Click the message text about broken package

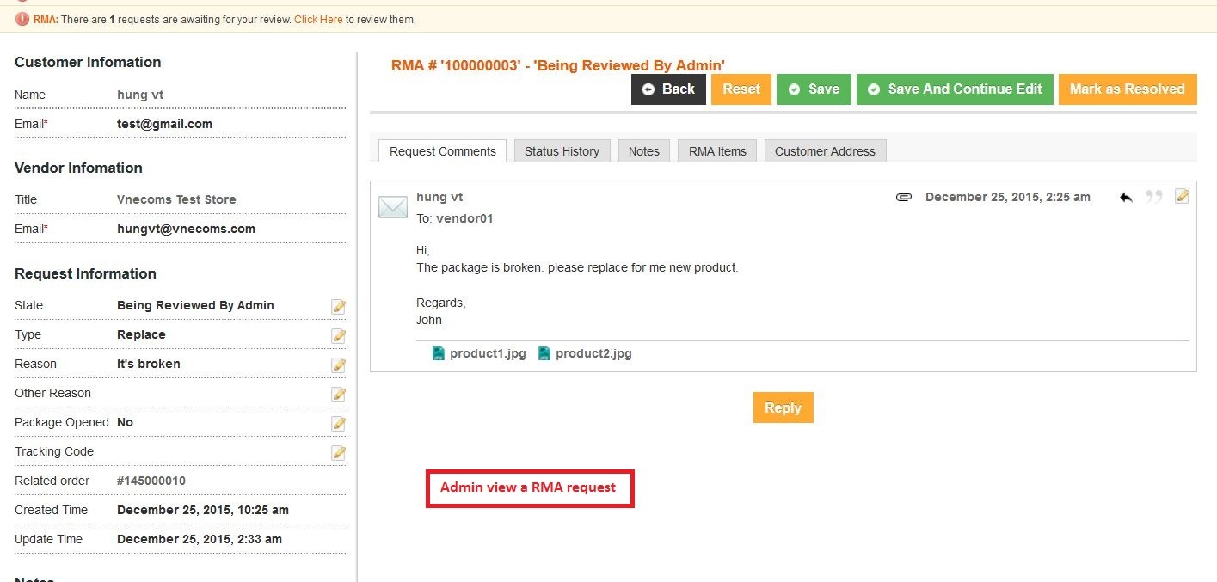577,267
